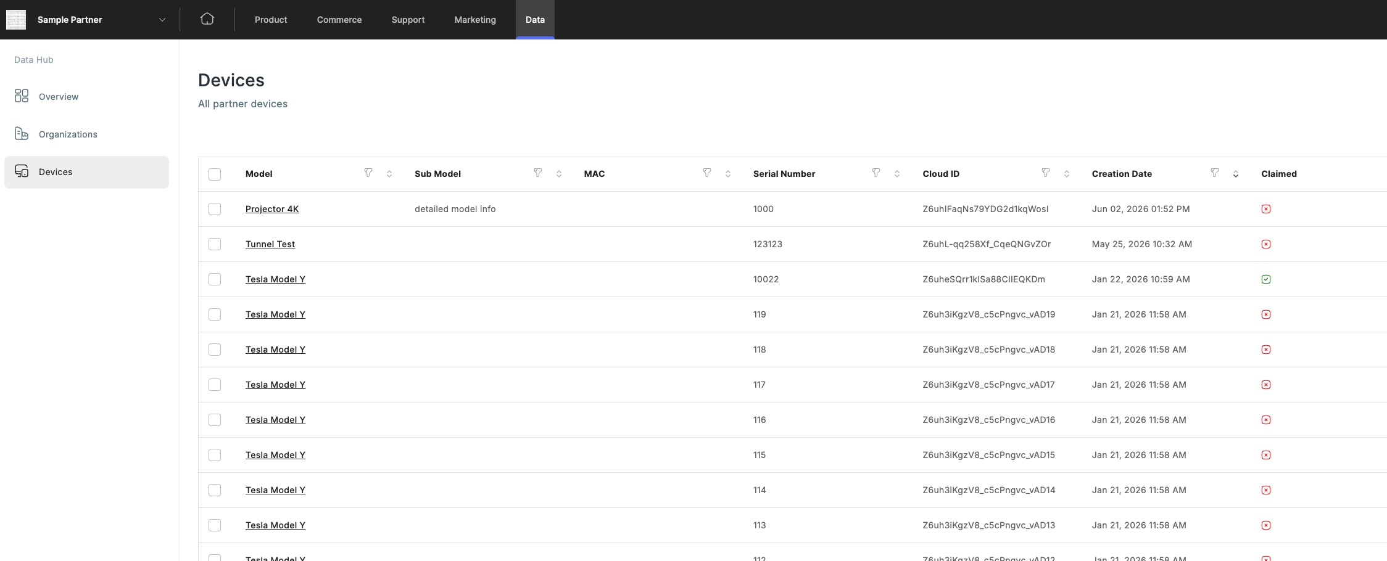Click the unclaimed icon for Projector 4K
The image size is (1387, 561).
[x=1266, y=209]
